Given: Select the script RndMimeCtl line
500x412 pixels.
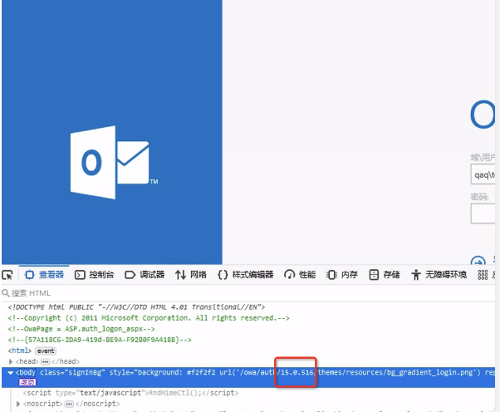Looking at the screenshot, I should click(130, 393).
